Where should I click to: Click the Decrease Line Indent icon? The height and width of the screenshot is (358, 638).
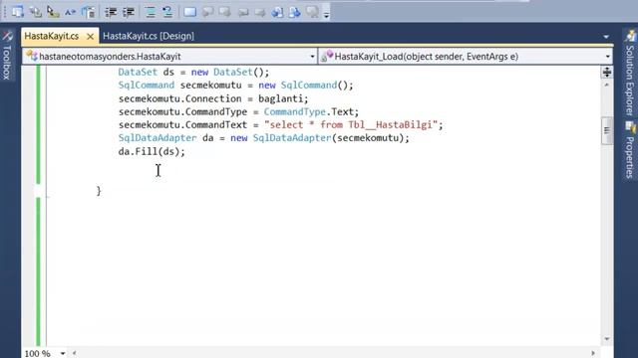111,12
